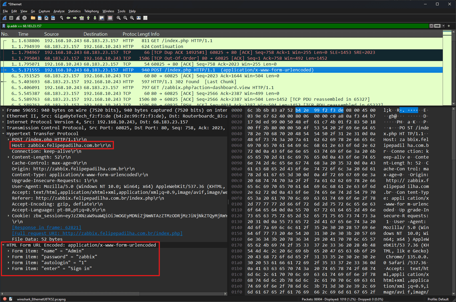This screenshot has width=456, height=302.
Task: Go to specified packet number
Action: 82,18
